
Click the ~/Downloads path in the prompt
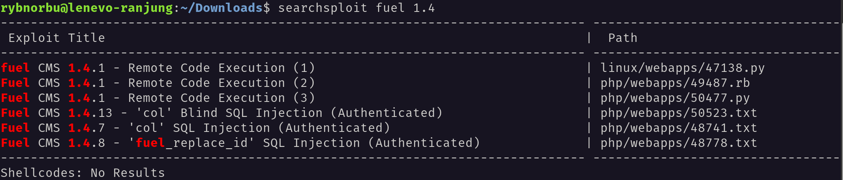point(222,8)
